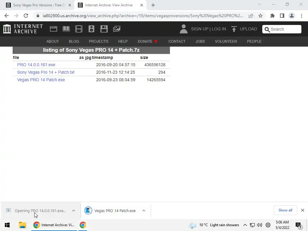The width and height of the screenshot is (308, 231).
Task: Open the Internet Archive home logo
Action: tap(23, 29)
